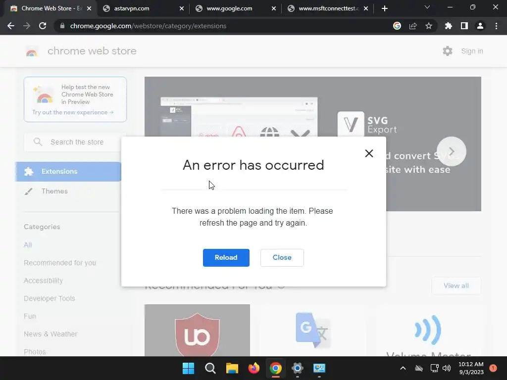Switch to the www.google.com tab

(x=236, y=8)
